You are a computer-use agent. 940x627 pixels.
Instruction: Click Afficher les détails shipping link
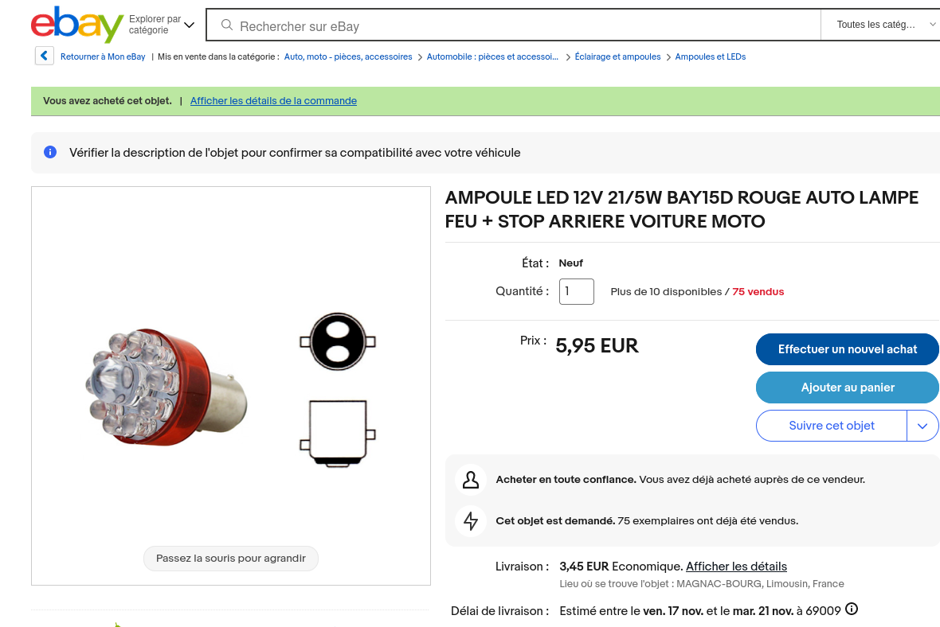[x=736, y=567]
